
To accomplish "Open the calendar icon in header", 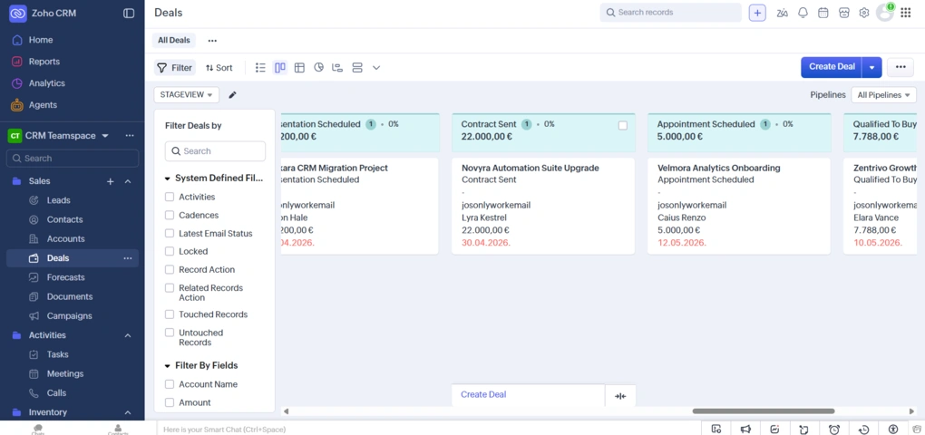I will click(x=823, y=13).
